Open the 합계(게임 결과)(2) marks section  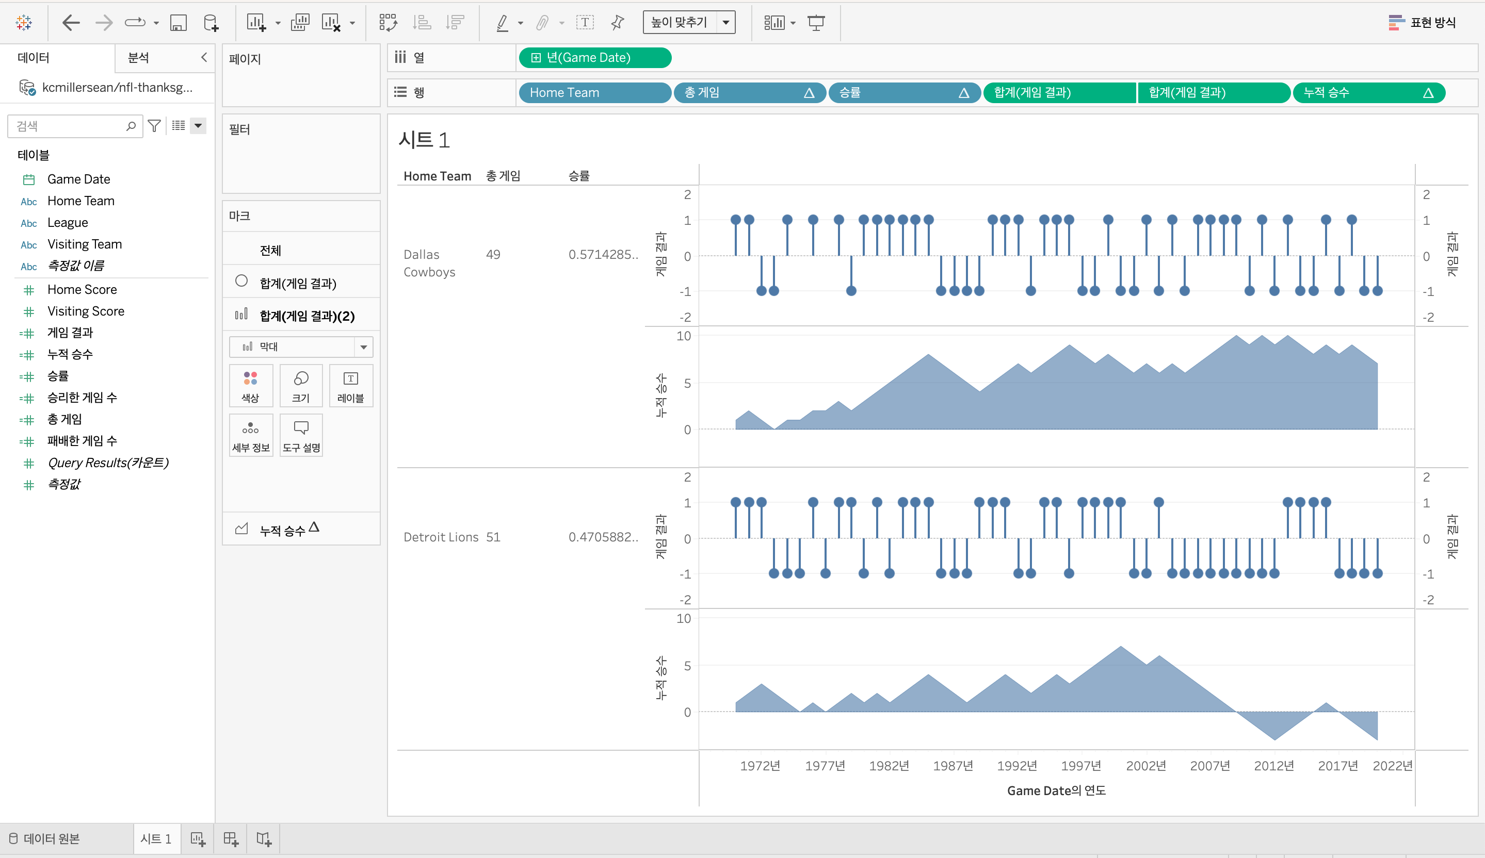[x=301, y=316]
